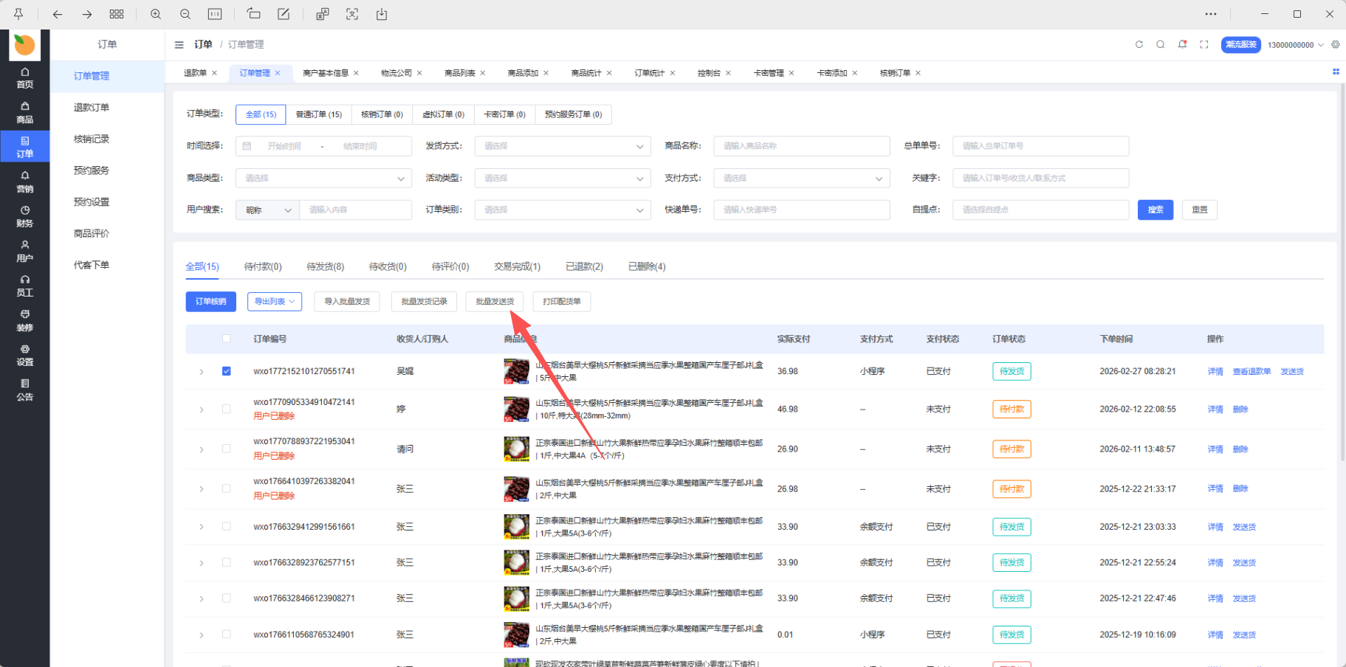The image size is (1346, 667).
Task: Click the refresh icon in top header
Action: 1139,44
